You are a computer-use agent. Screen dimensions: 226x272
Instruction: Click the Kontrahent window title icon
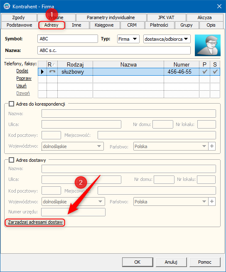coord(7,7)
